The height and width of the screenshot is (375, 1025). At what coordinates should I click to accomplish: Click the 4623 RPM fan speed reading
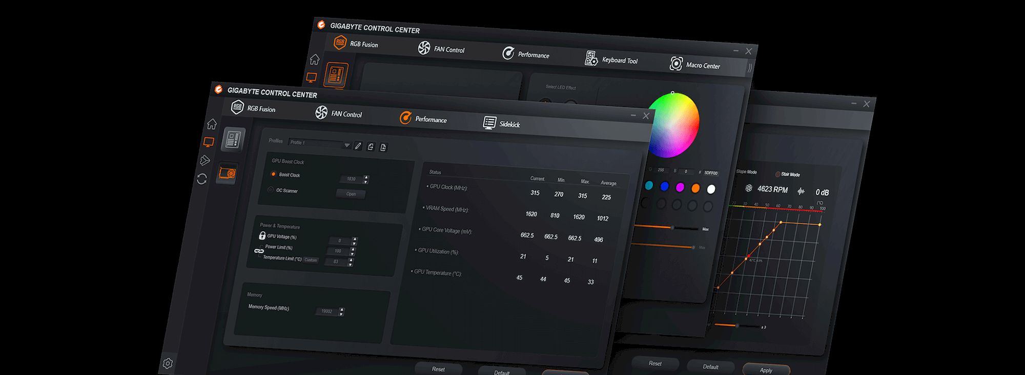(x=772, y=189)
